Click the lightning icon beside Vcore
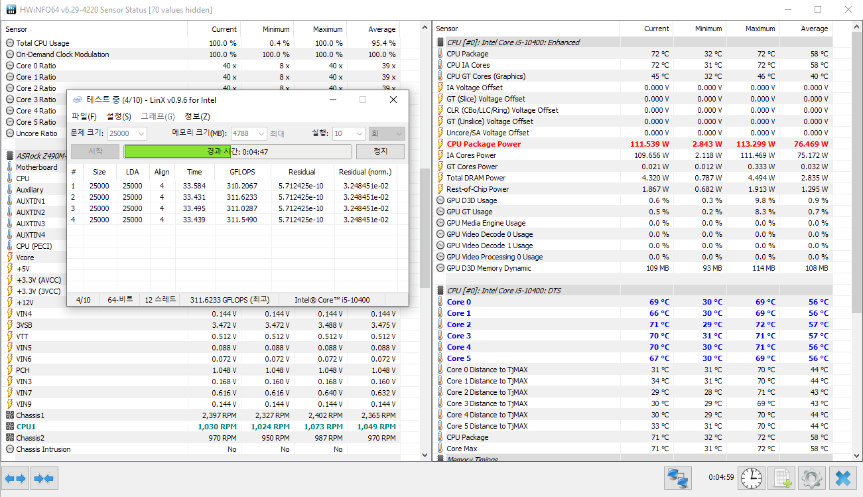Image resolution: width=863 pixels, height=497 pixels. point(10,257)
